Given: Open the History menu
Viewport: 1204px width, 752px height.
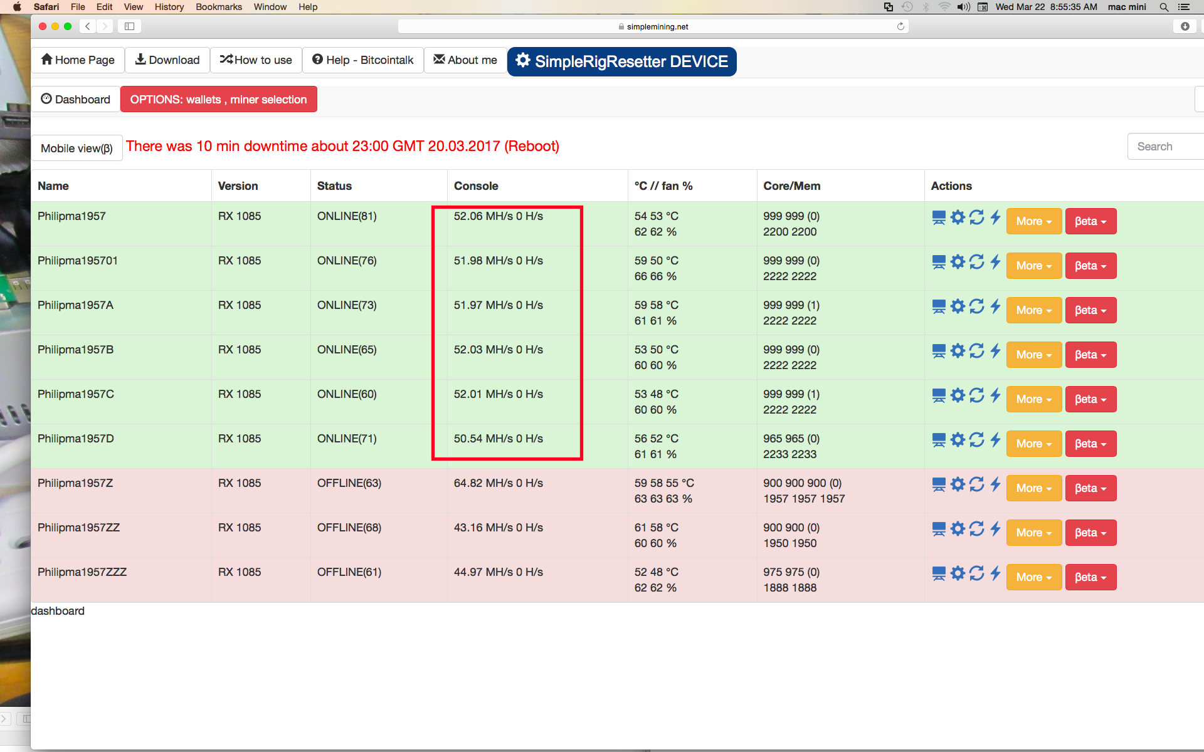Looking at the screenshot, I should (169, 7).
